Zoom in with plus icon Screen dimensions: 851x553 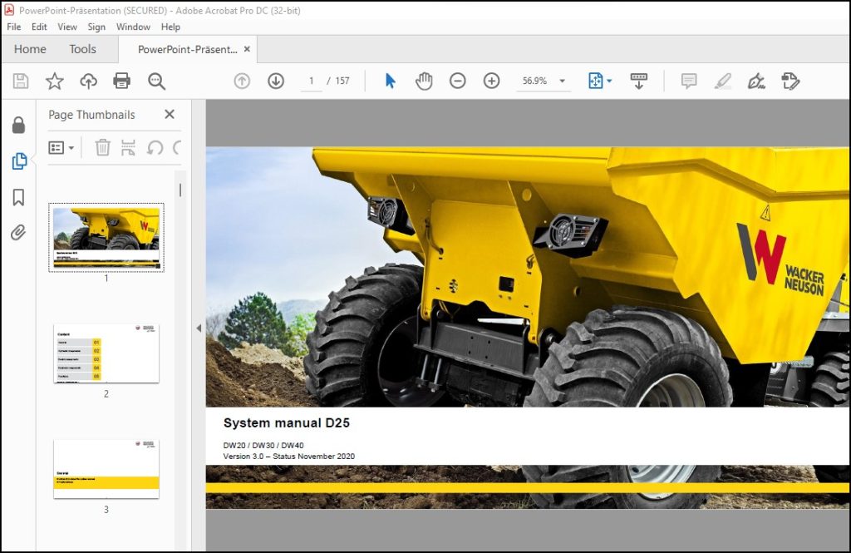click(491, 81)
